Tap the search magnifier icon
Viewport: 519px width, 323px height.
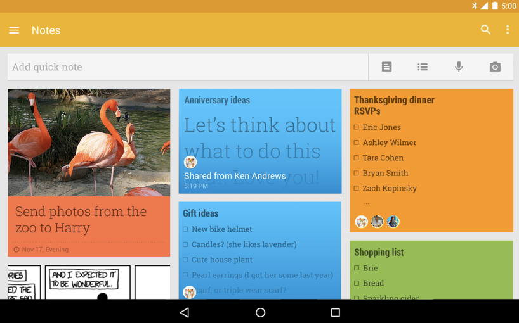[485, 30]
